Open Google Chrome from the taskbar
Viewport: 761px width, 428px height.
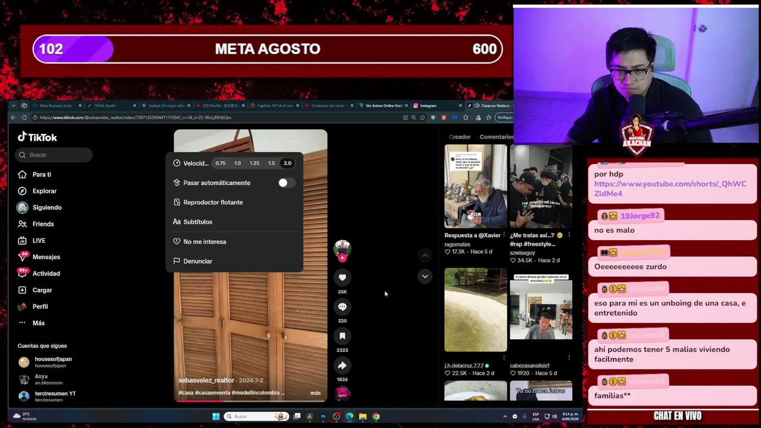[376, 417]
